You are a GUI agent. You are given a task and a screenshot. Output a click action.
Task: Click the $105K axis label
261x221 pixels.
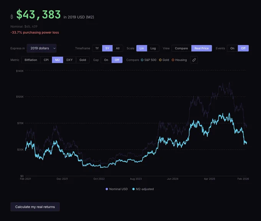coord(20,97)
